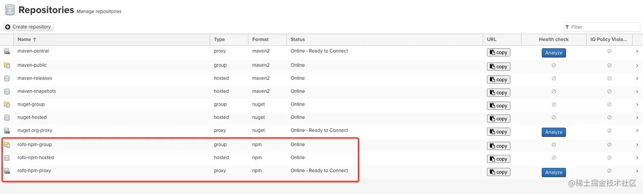
Task: Open rofo-npm-proxy details via row chevron
Action: [637, 171]
